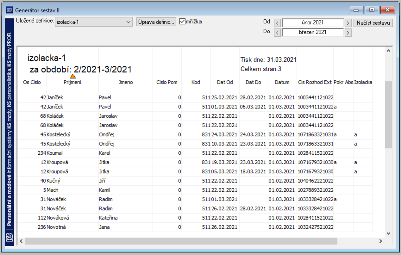Screen dimensions: 401x255
Task: Step Do month forward
Action: click(x=348, y=33)
